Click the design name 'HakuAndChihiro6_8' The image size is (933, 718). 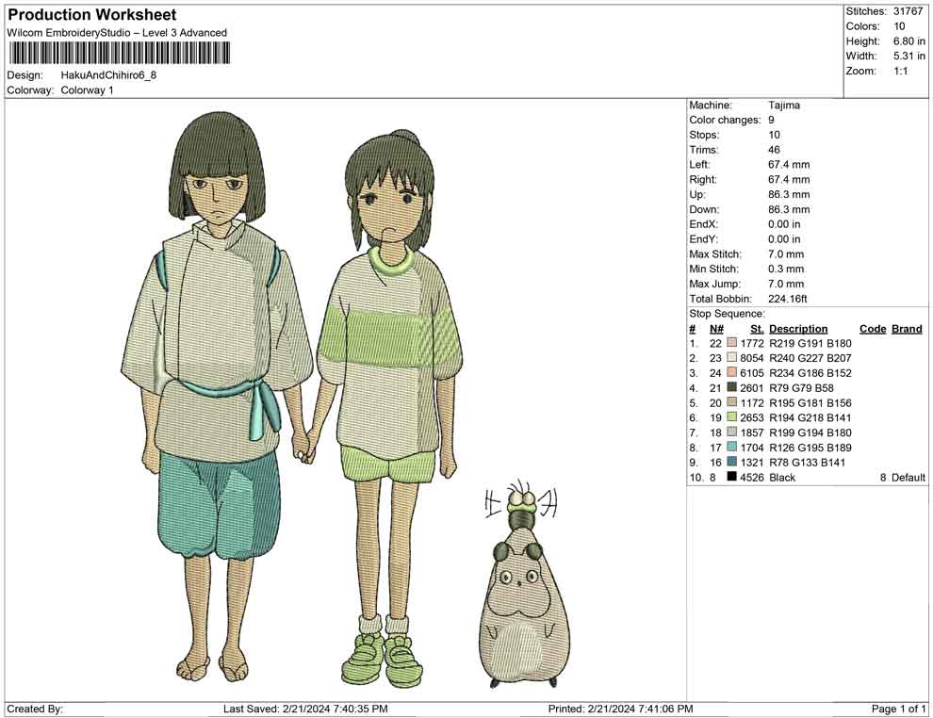[x=108, y=75]
